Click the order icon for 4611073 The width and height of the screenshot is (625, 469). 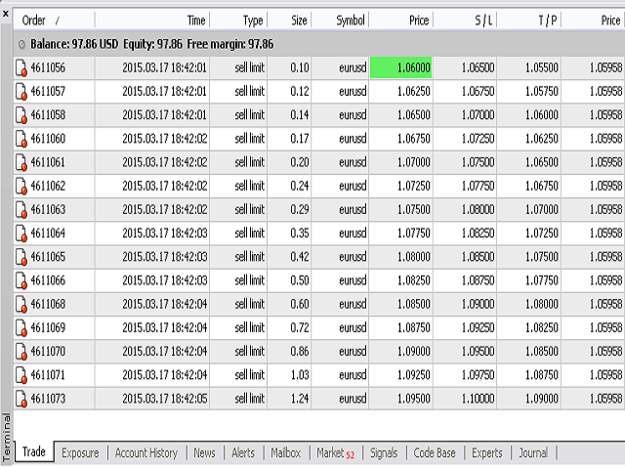pos(21,399)
